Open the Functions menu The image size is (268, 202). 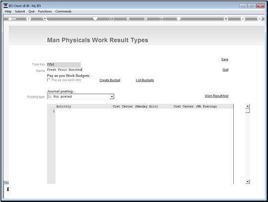click(45, 11)
